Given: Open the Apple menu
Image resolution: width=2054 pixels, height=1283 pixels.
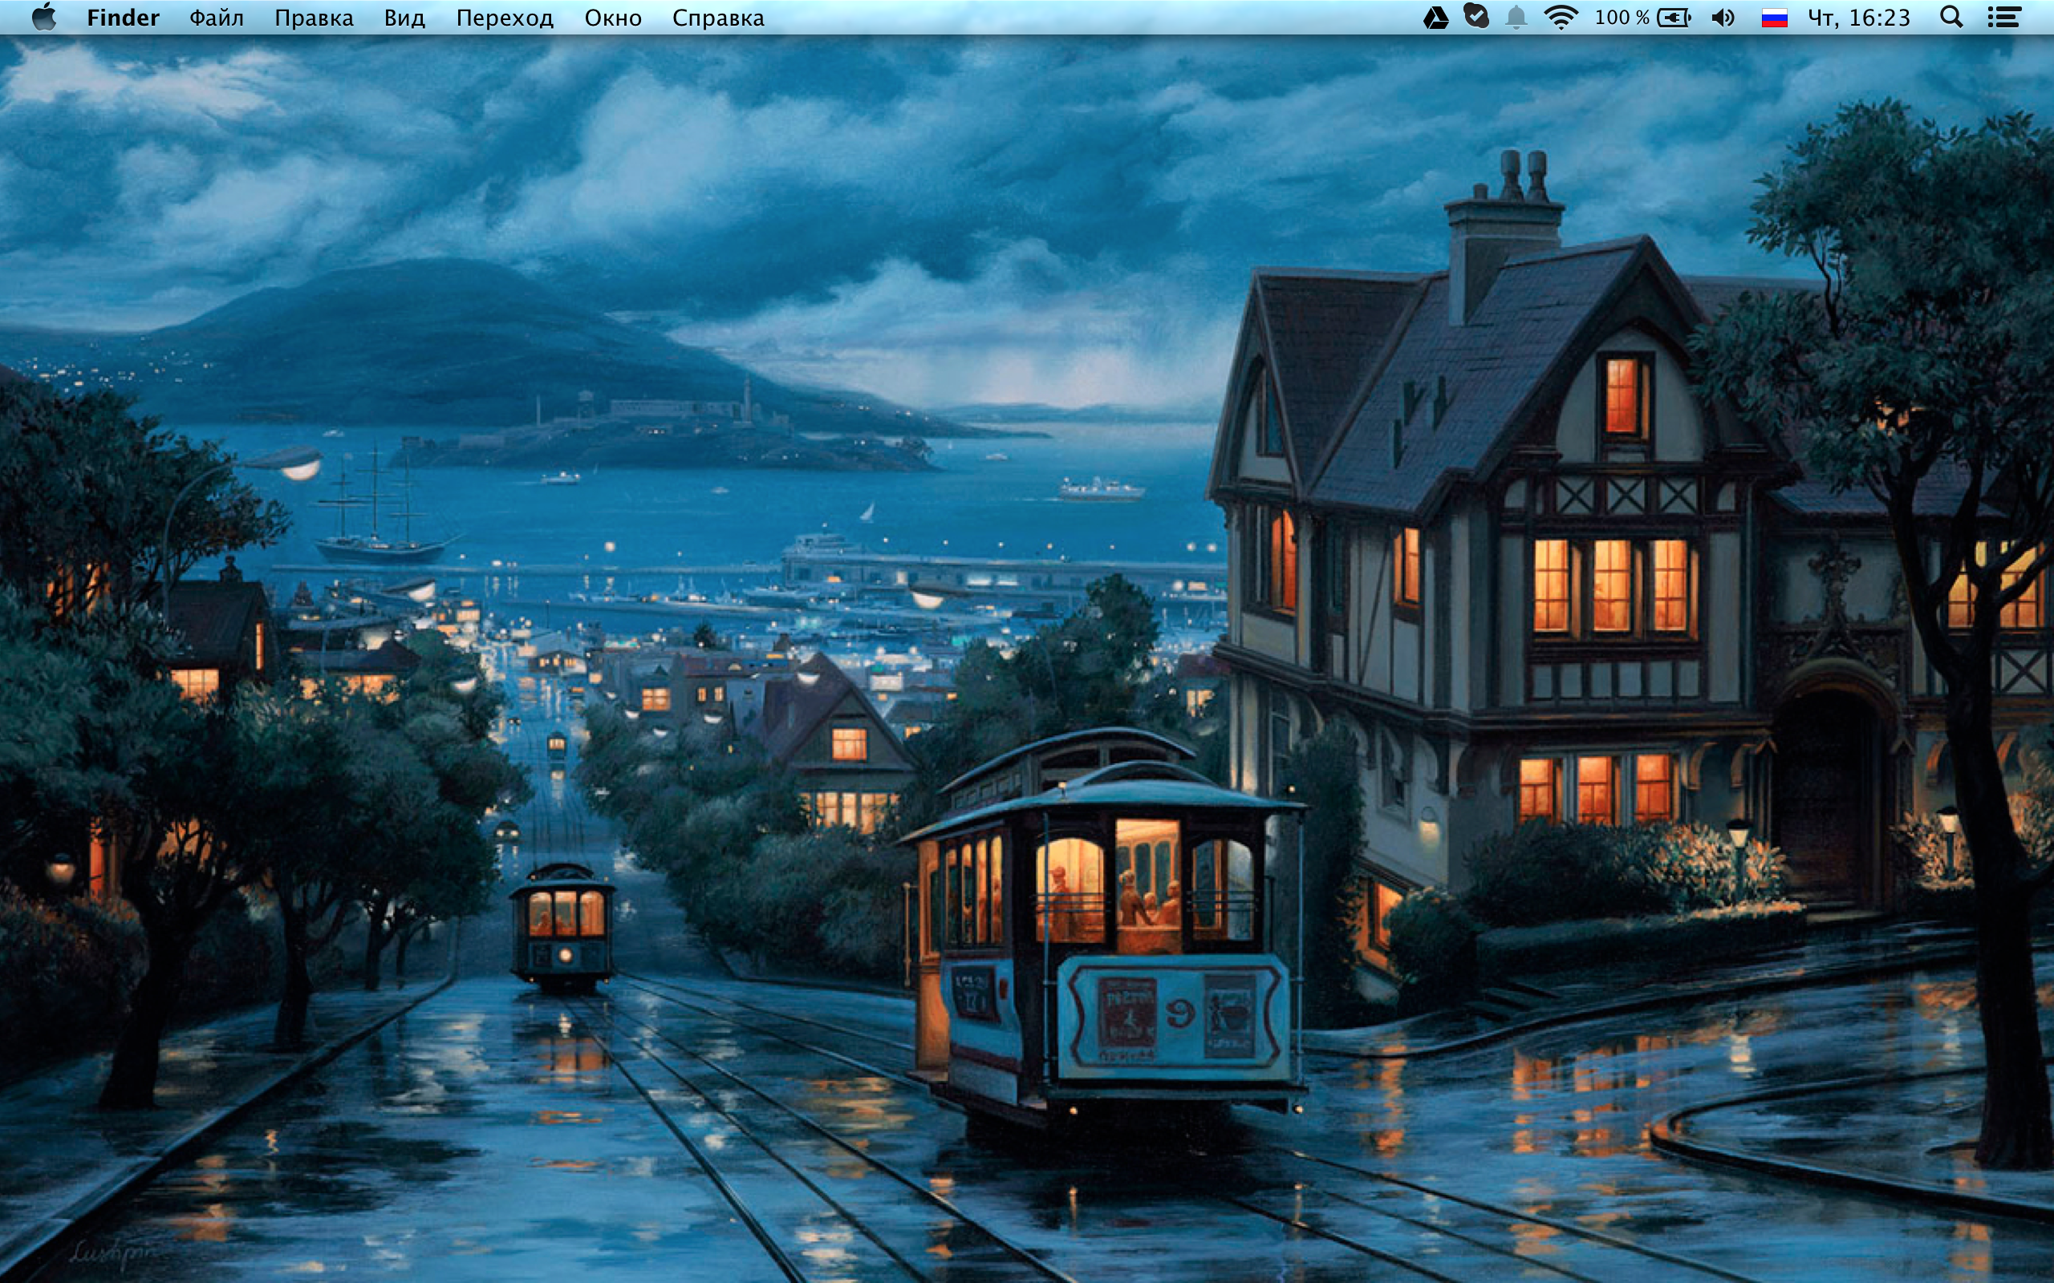Looking at the screenshot, I should coord(43,17).
